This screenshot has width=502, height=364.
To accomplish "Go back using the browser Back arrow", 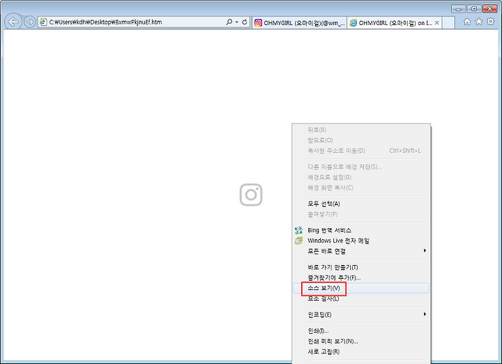I will [13, 22].
